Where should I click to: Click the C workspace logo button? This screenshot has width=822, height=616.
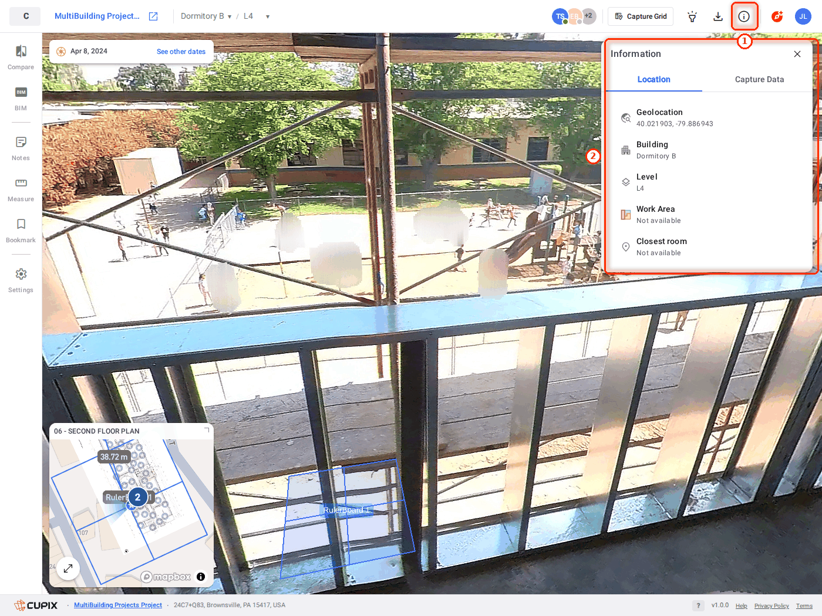pos(25,16)
